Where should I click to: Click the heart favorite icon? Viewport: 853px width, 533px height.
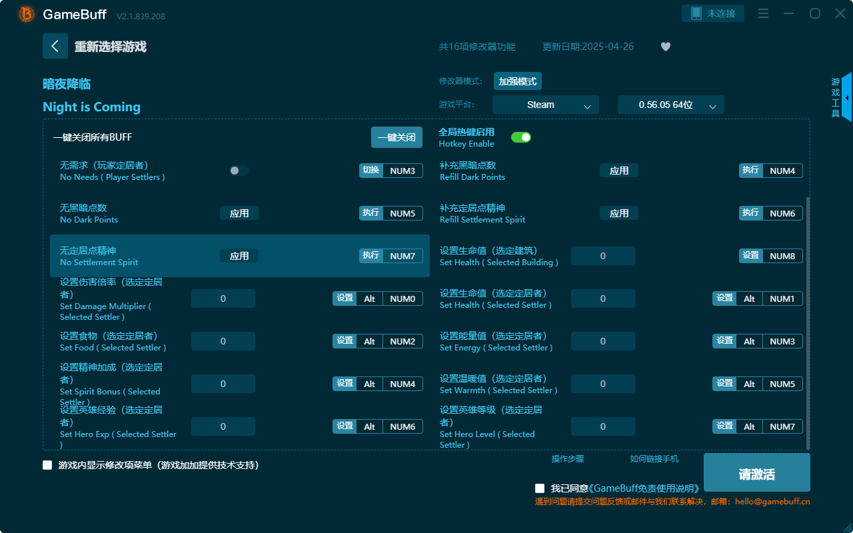pyautogui.click(x=665, y=47)
